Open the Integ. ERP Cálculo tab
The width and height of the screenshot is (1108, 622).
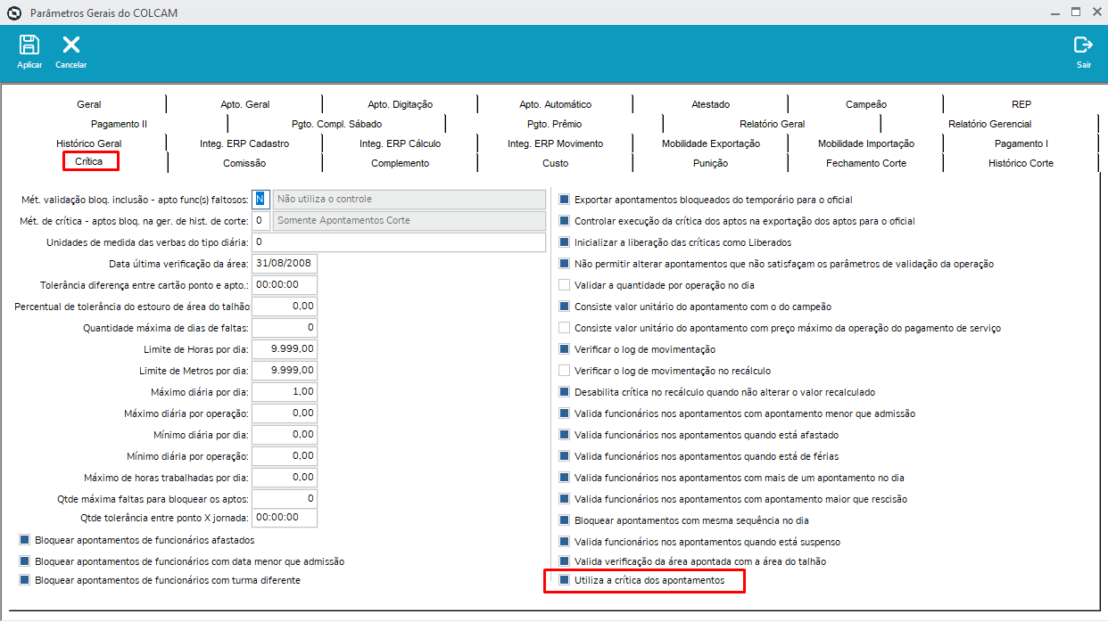click(x=400, y=143)
